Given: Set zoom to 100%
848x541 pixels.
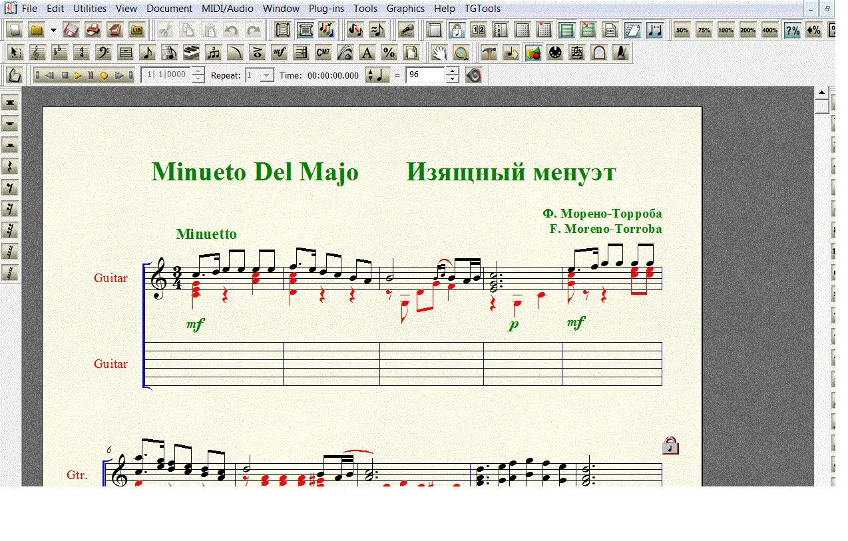Looking at the screenshot, I should coord(726,30).
